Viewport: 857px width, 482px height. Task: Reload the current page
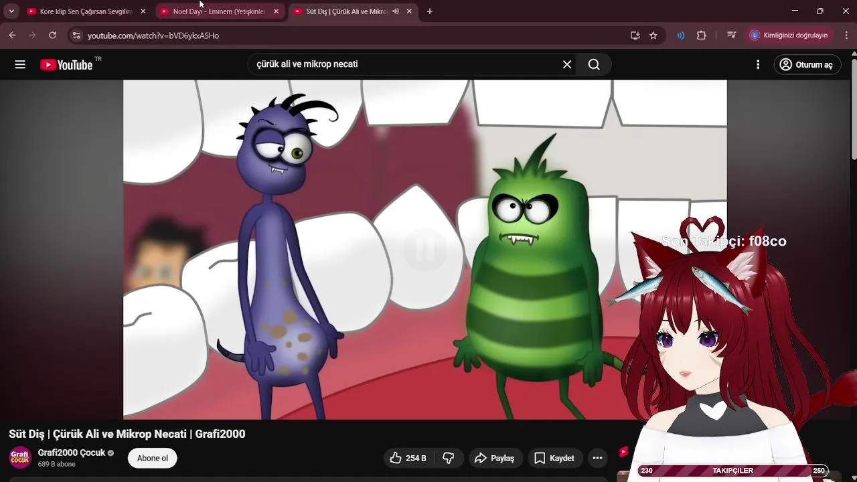[x=52, y=35]
